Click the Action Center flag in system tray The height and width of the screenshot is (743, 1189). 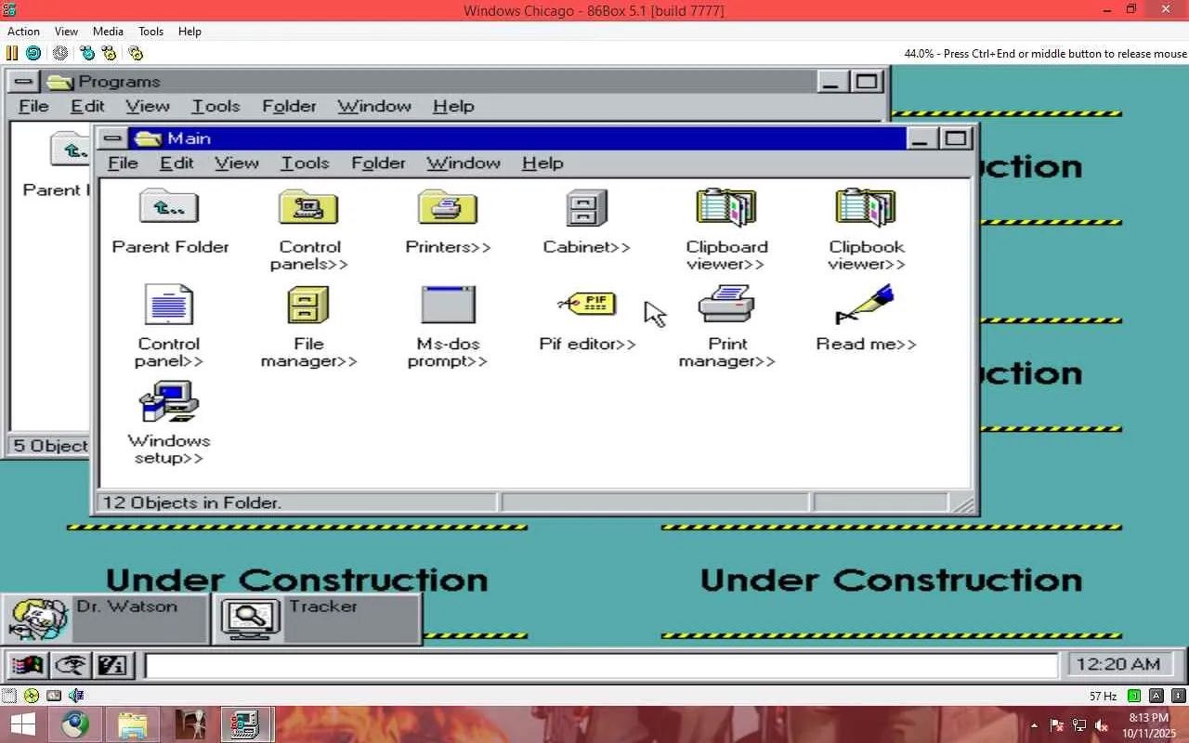(x=1056, y=725)
